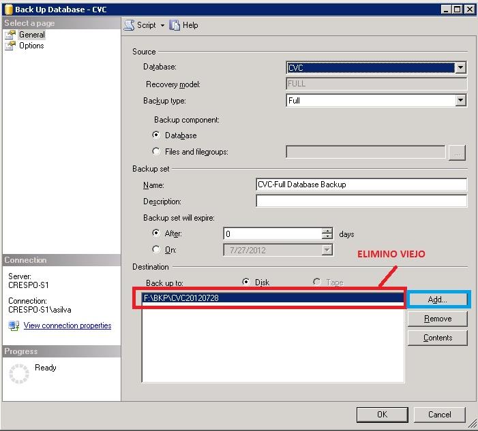The image size is (478, 431).
Task: Click the Remove button
Action: (438, 319)
